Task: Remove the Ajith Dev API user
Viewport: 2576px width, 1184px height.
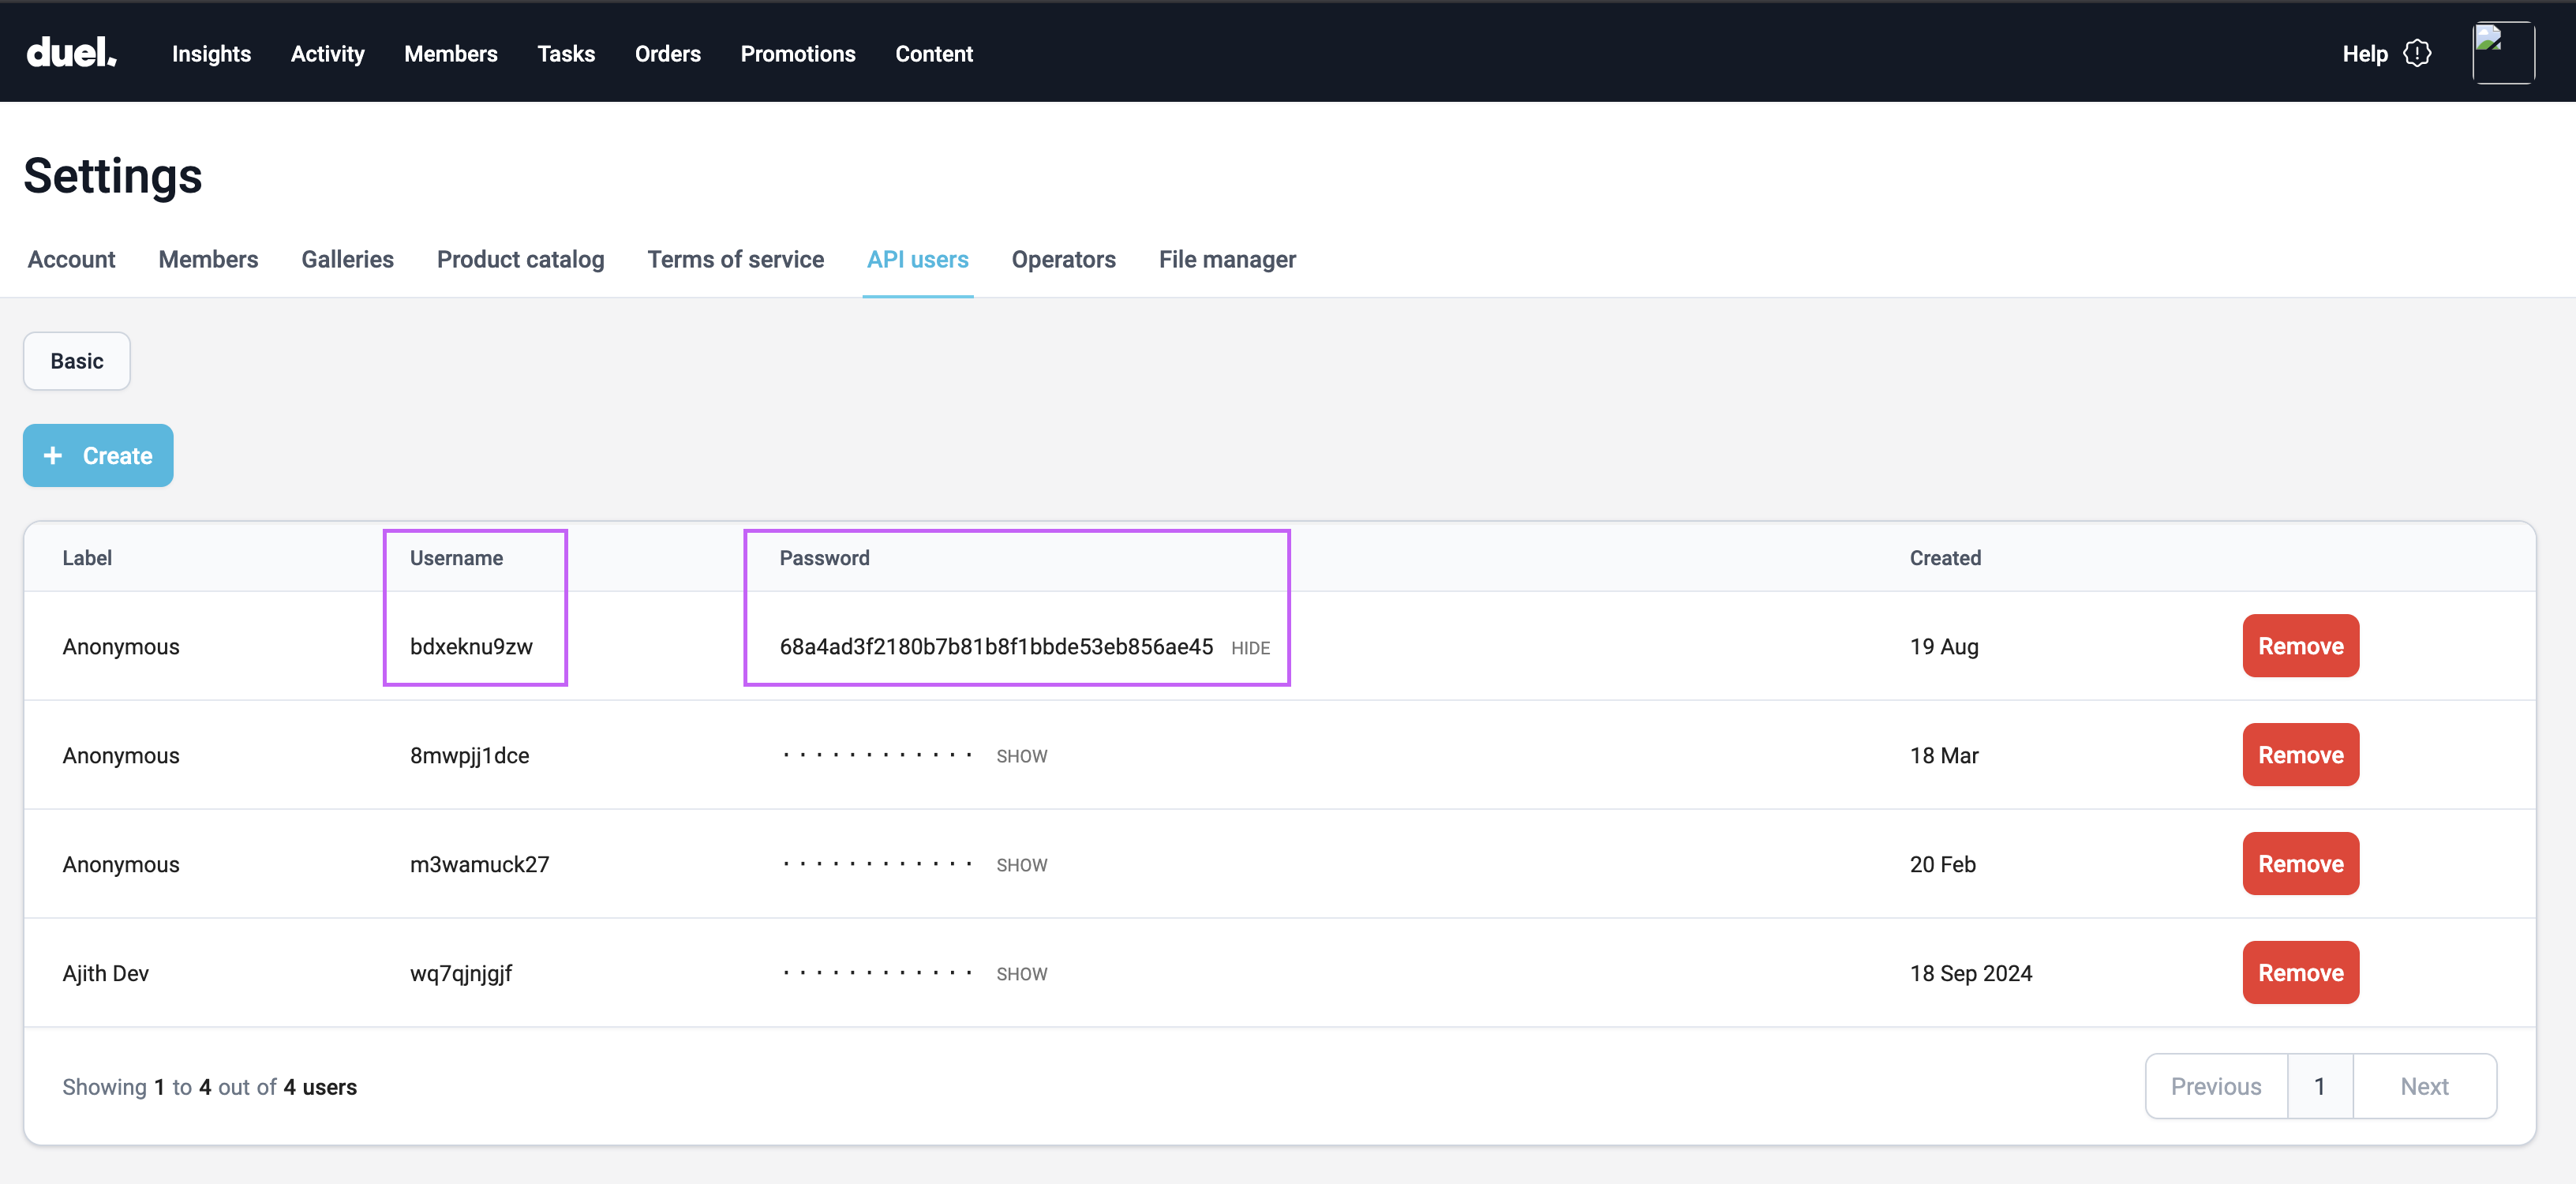Action: coord(2299,973)
